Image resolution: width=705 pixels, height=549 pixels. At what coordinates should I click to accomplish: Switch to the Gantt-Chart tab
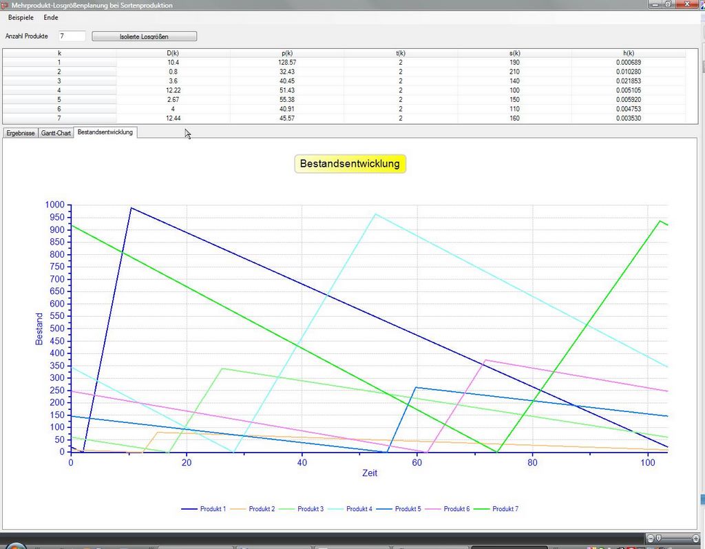[56, 133]
